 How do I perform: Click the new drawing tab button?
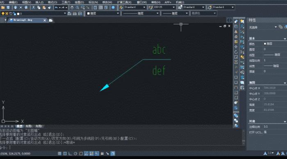(x=51, y=20)
